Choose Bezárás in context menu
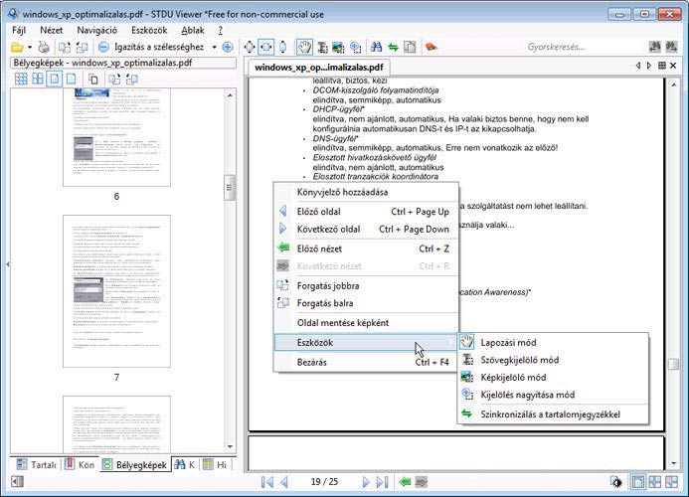The width and height of the screenshot is (689, 497). (x=366, y=362)
